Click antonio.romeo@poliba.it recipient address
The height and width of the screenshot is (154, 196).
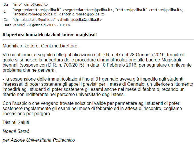tap(59, 14)
